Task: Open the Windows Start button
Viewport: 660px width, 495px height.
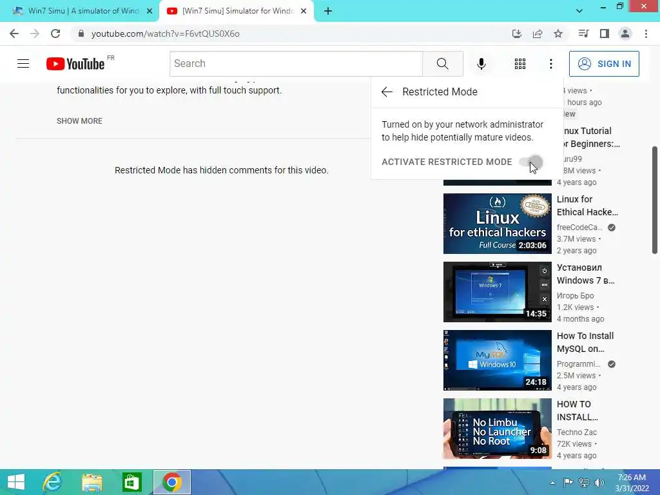Action: coord(16,482)
